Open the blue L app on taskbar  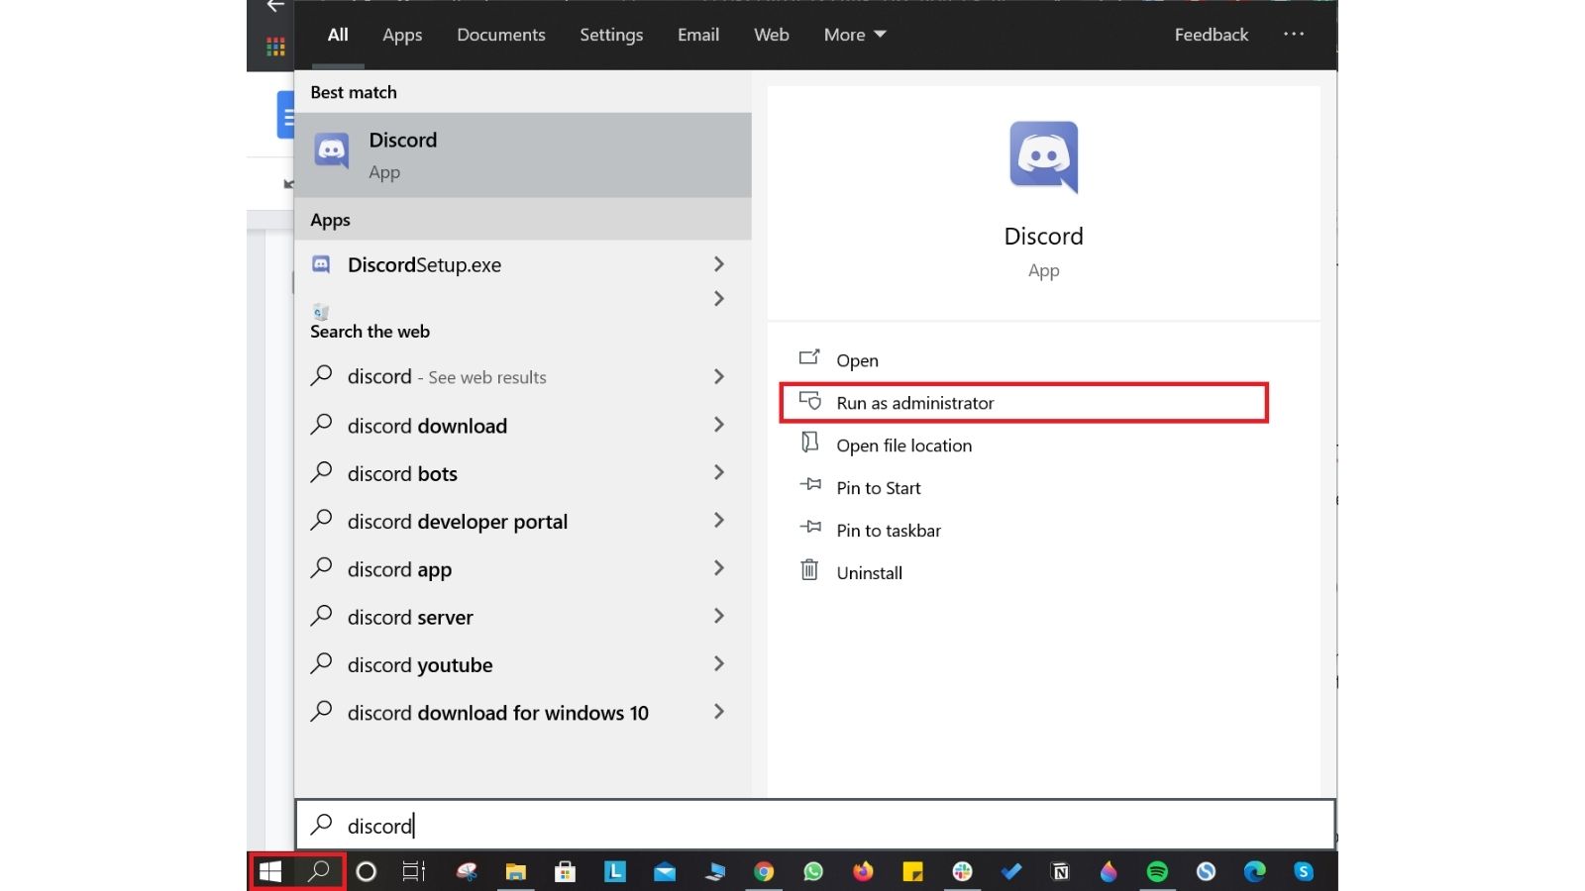click(x=615, y=871)
